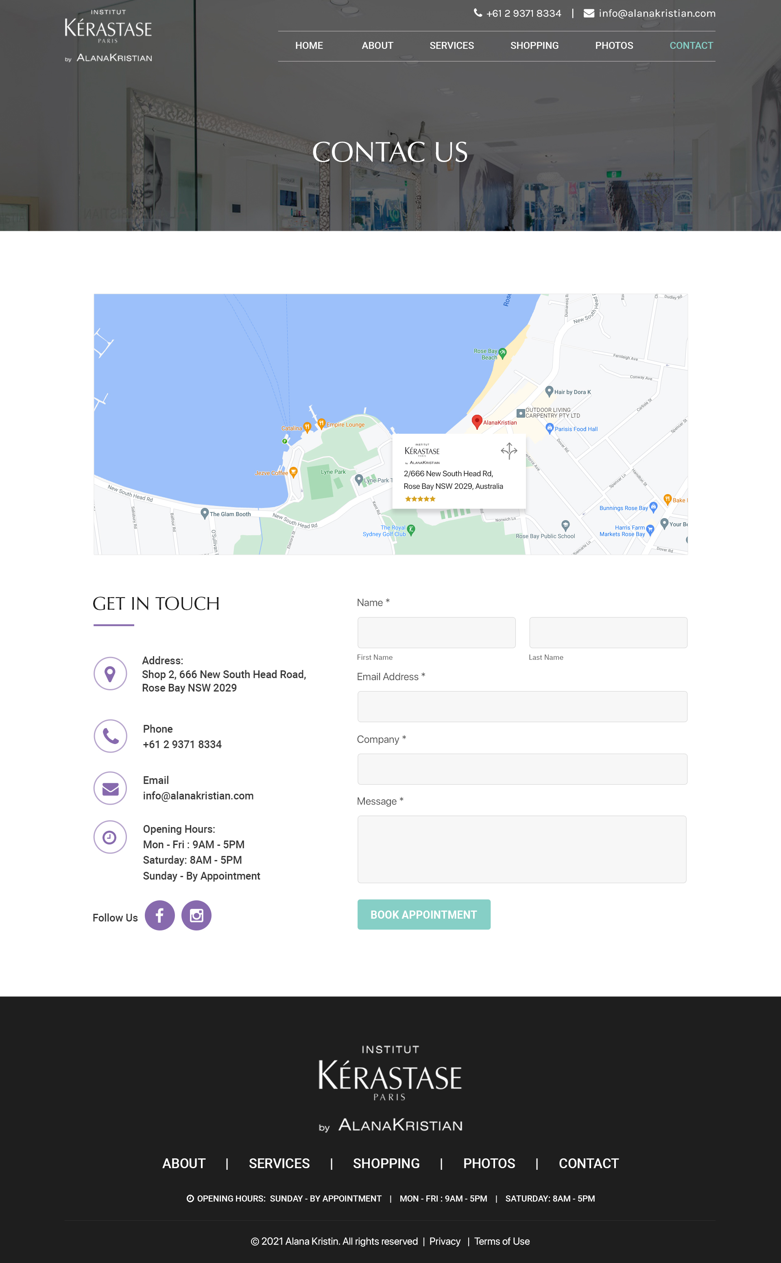Screen dimensions: 781x1263
Task: Open the SERVICES menu in the header
Action: [x=452, y=46]
